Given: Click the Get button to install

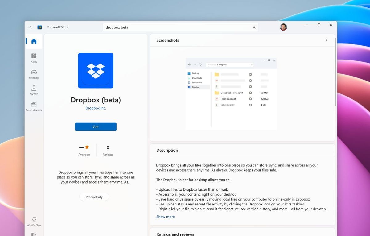Looking at the screenshot, I should point(96,127).
